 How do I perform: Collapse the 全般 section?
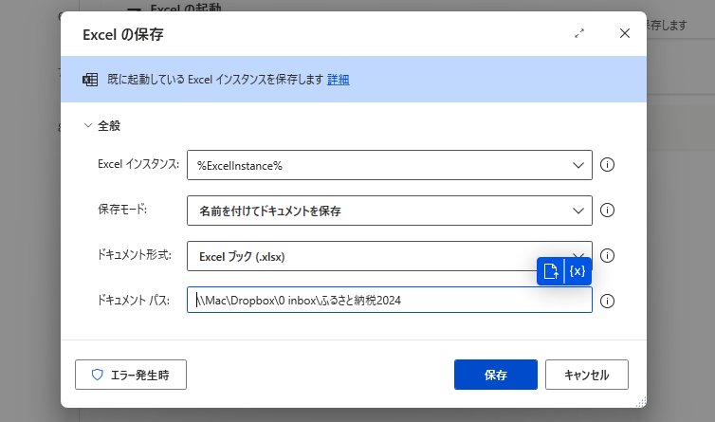(88, 125)
